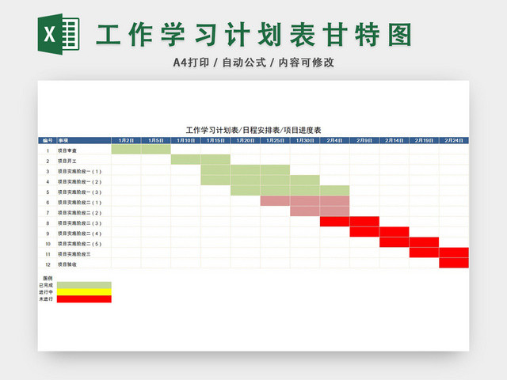Click the 项目实施阶段一（1） task cell
Viewport: 507px width, 380px height.
[x=84, y=171]
